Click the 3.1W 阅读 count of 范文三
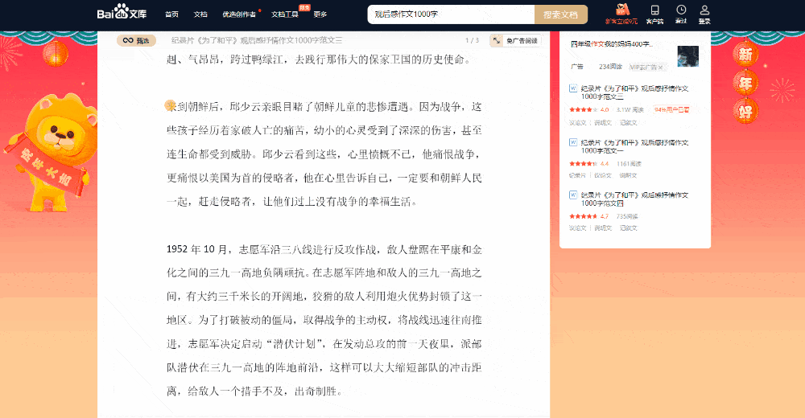The height and width of the screenshot is (418, 805). [x=630, y=110]
